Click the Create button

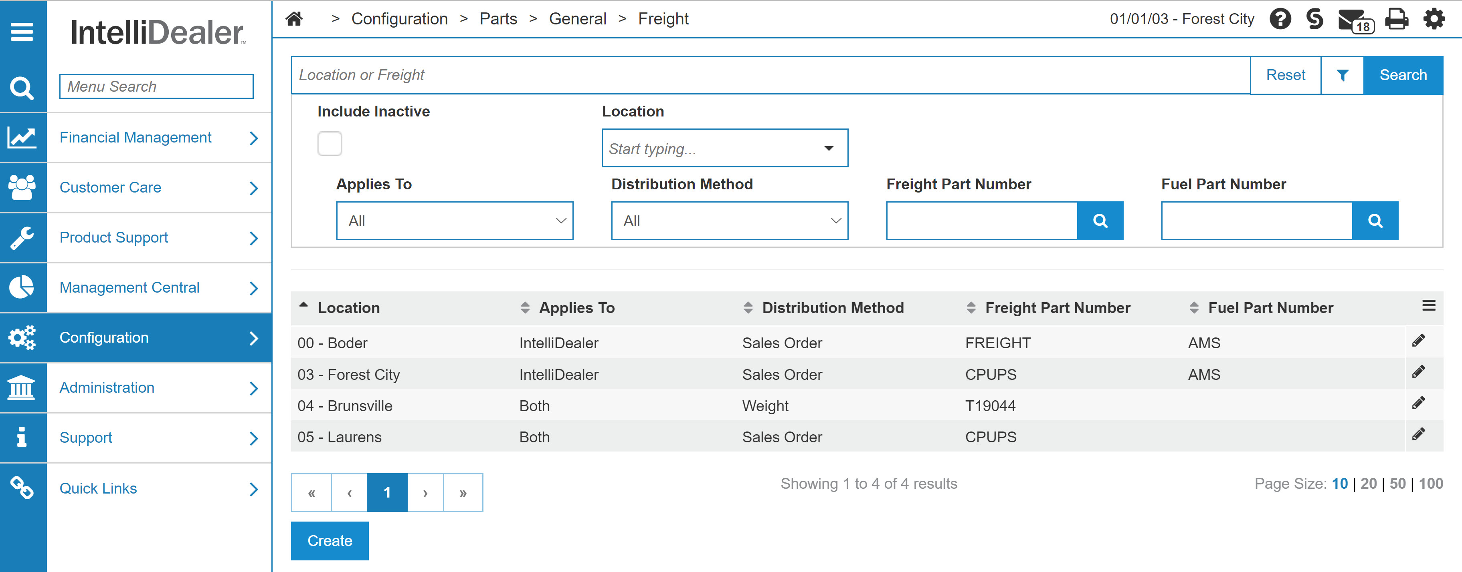click(330, 541)
